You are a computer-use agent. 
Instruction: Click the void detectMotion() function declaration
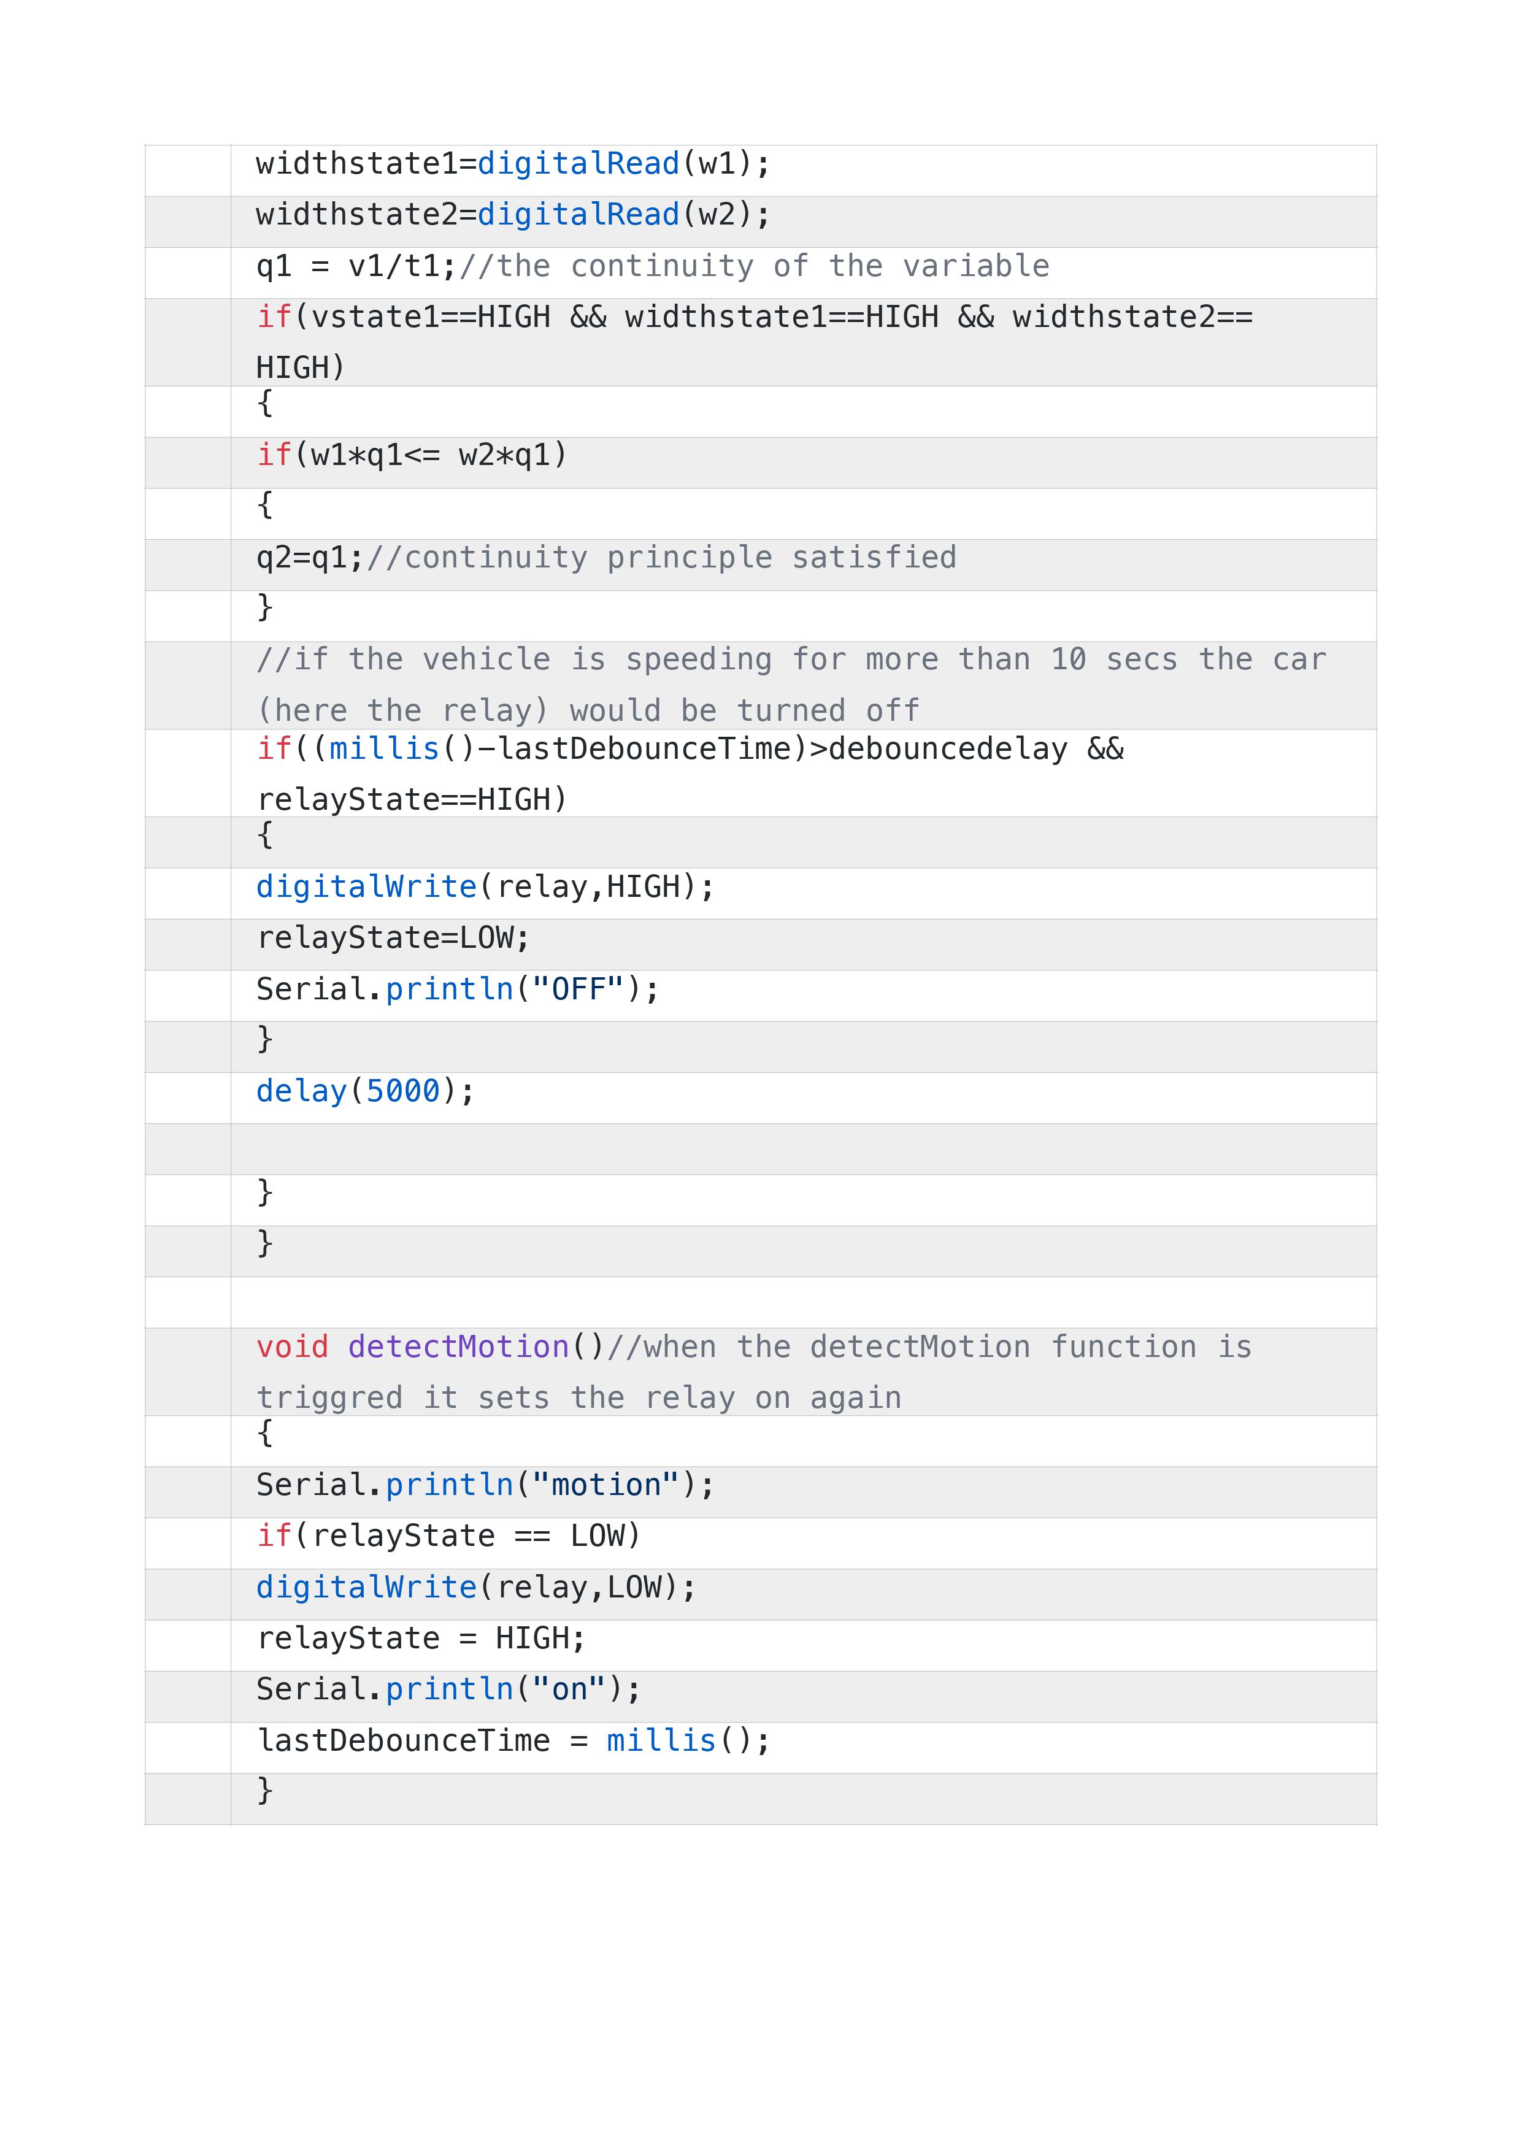coord(755,1372)
